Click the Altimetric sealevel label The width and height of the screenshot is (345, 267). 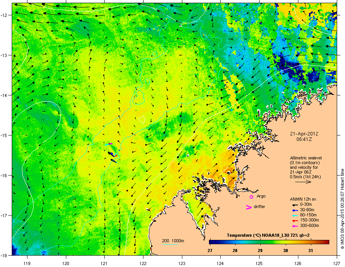(x=306, y=158)
